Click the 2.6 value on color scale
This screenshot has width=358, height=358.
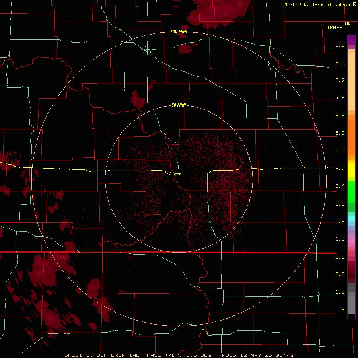click(x=340, y=204)
